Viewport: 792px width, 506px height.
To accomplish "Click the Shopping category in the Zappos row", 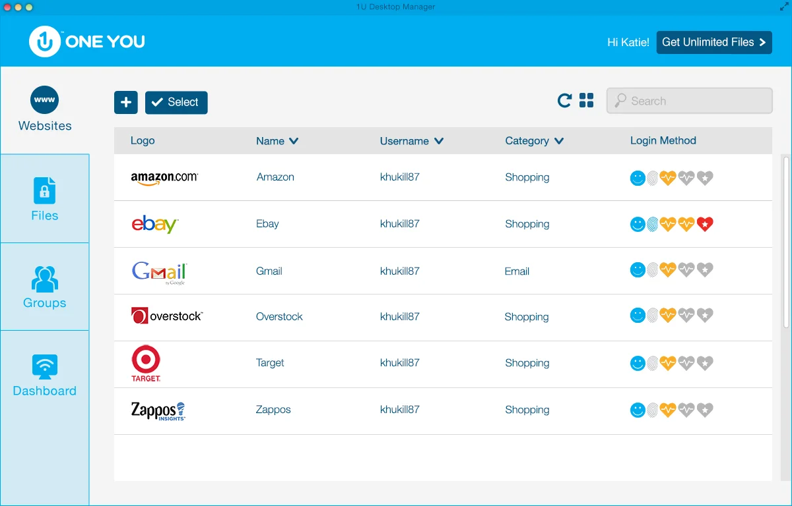I will pyautogui.click(x=527, y=409).
